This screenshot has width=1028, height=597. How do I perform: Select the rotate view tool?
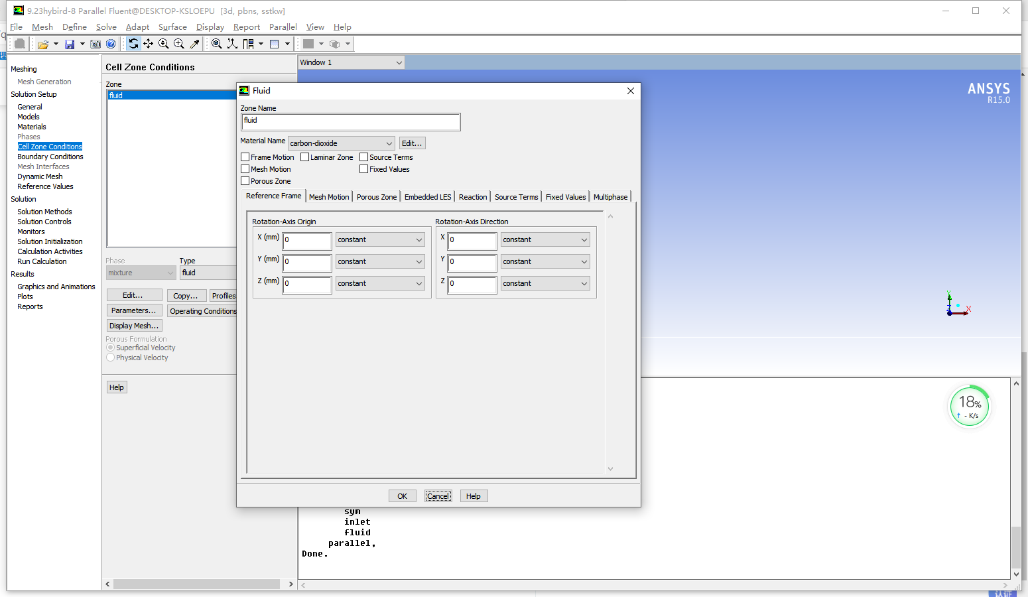[133, 44]
